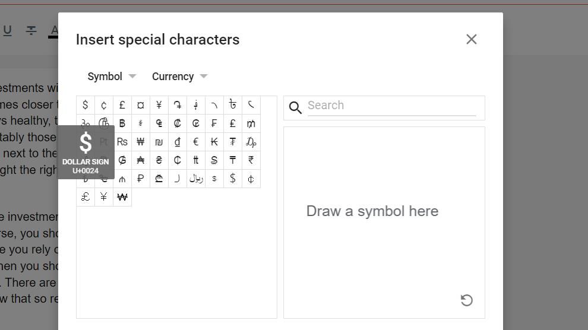Select the hryvnia sign ₴
This screenshot has height=330, width=588.
point(159,160)
